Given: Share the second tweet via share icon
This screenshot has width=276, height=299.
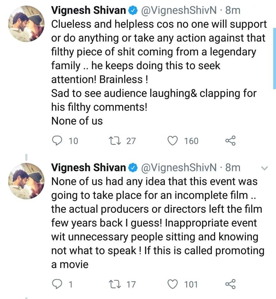Looking at the screenshot, I should 230,284.
